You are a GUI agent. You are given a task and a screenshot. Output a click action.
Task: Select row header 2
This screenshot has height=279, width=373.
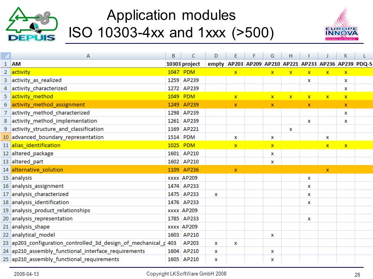5,72
